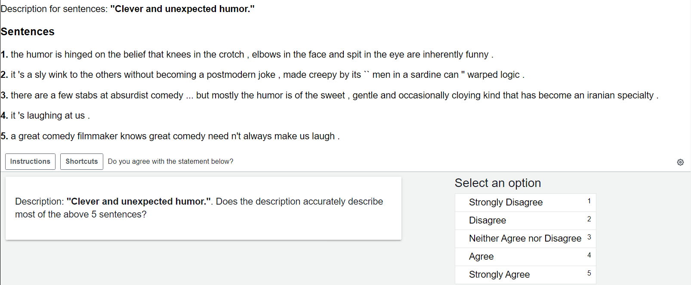Click sentence 1 about knees in the crotch
The image size is (691, 285).
[x=247, y=55]
